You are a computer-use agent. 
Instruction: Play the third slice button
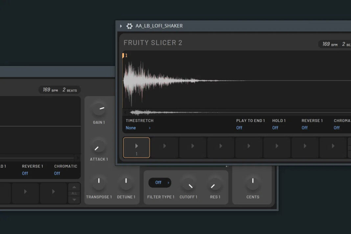(x=193, y=148)
